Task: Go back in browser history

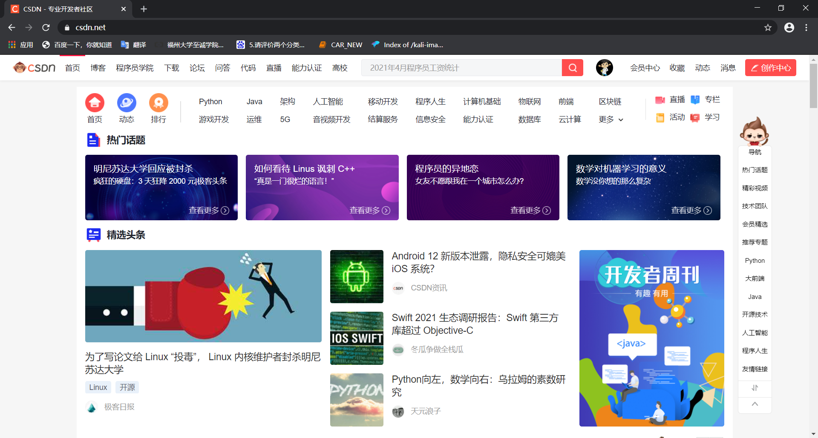Action: [x=12, y=28]
